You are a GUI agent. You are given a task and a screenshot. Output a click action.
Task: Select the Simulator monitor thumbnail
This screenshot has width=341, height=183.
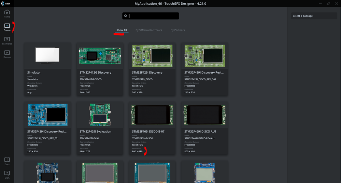point(47,56)
